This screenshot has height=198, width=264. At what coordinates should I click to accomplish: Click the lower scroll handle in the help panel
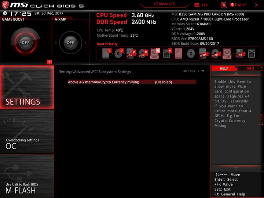[236, 168]
